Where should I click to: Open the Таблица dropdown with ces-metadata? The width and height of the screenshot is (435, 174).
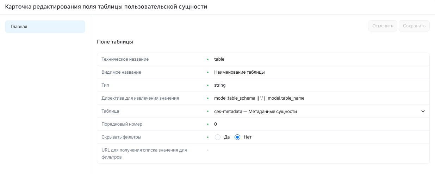[x=320, y=111]
